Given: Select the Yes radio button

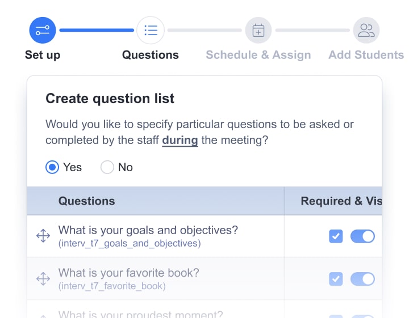Looking at the screenshot, I should click(x=52, y=167).
